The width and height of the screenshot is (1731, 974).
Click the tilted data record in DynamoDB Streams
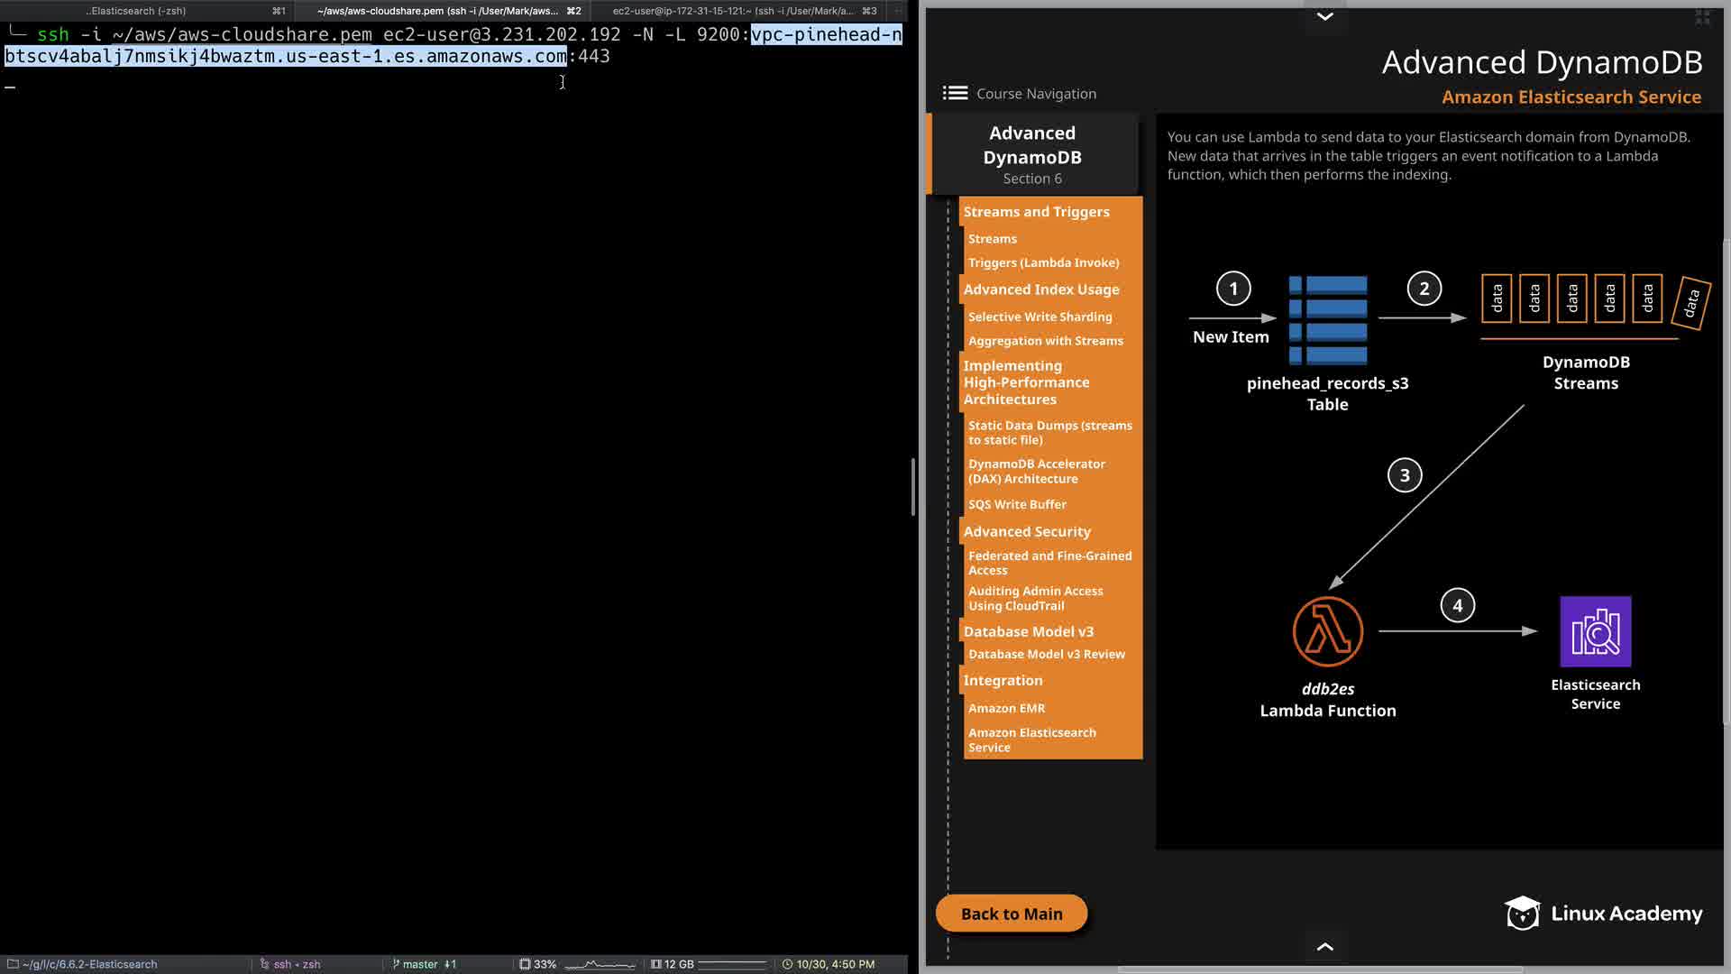(1690, 302)
